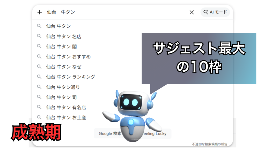The height and width of the screenshot is (149, 265).
Task: Choose the suggestion 仙台 牛タン 有名店
Action: (66, 107)
